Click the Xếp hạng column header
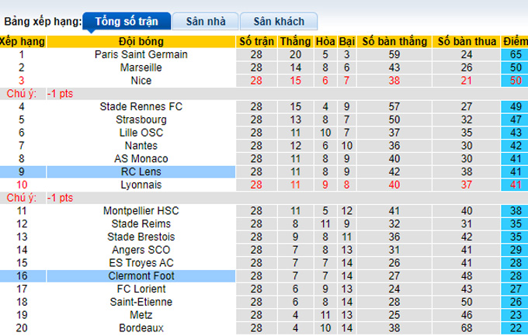 point(23,41)
